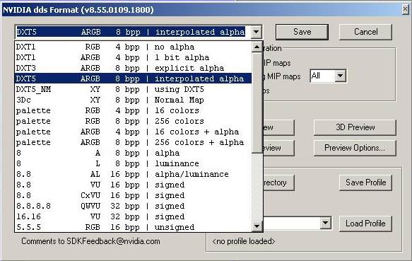Choose 3Dc XY Normal Map format

click(x=134, y=100)
